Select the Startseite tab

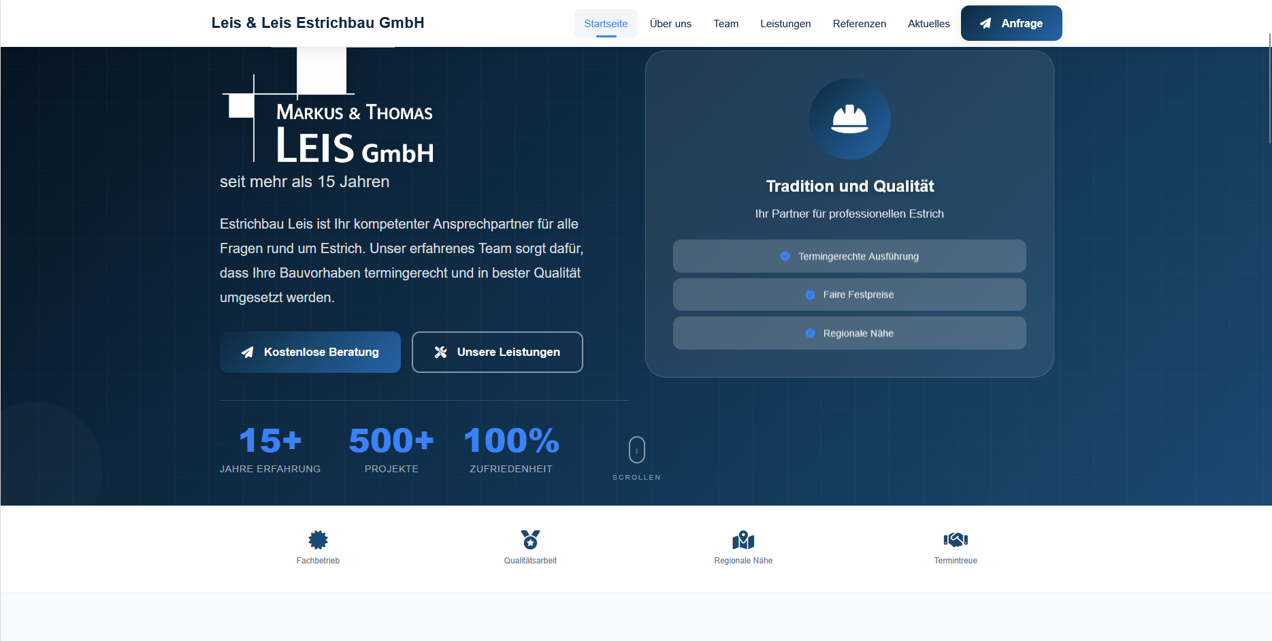click(606, 22)
